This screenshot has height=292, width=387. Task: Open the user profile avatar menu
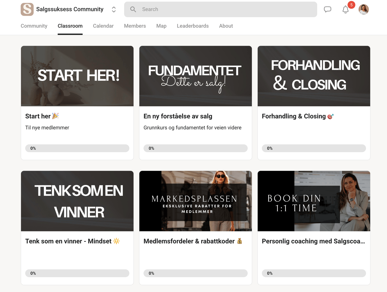364,10
